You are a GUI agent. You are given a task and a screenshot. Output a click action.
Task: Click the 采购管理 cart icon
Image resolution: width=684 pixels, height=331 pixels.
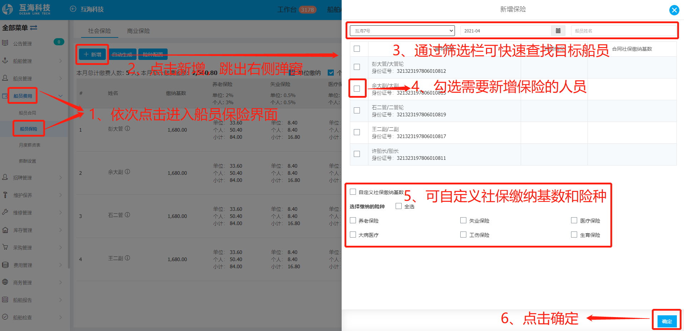[5, 247]
